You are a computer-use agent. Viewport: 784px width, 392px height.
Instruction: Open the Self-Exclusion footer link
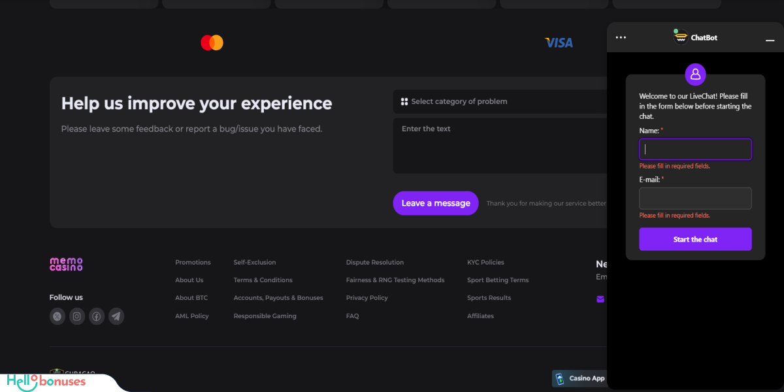pos(255,262)
